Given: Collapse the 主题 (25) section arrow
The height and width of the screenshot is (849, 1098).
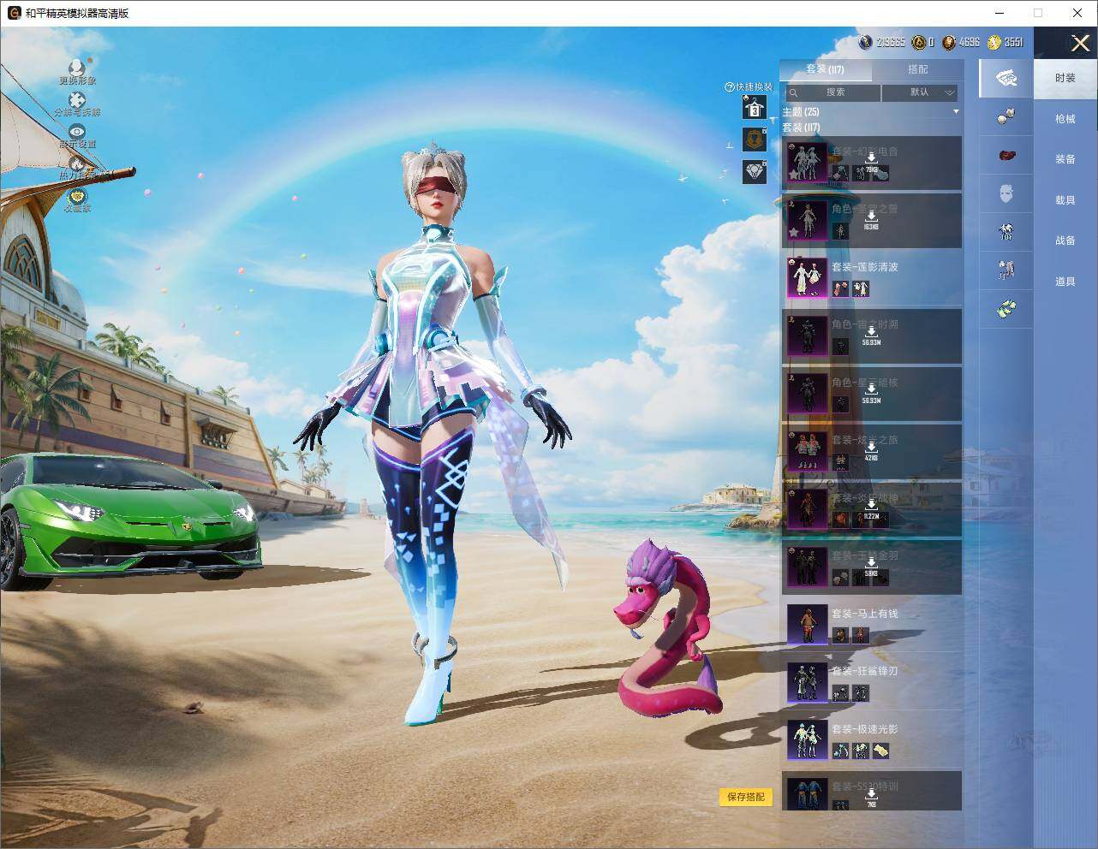Looking at the screenshot, I should pyautogui.click(x=956, y=112).
